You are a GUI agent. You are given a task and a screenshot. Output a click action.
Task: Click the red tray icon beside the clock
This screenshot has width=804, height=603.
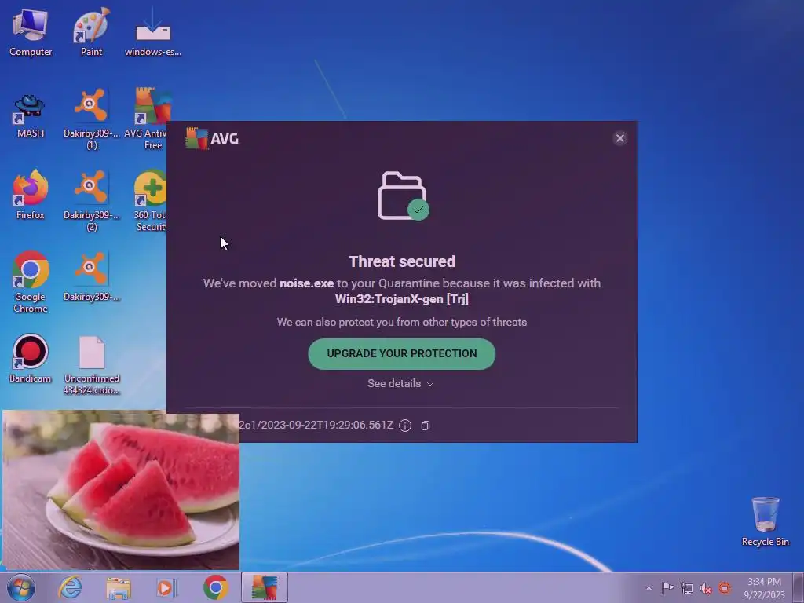pyautogui.click(x=725, y=588)
